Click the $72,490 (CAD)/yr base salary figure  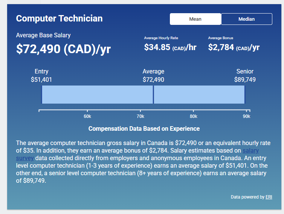(x=63, y=49)
